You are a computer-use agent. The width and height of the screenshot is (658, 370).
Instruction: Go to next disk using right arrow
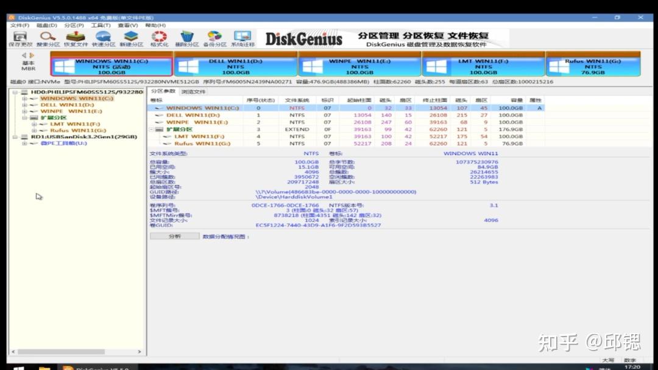point(32,55)
